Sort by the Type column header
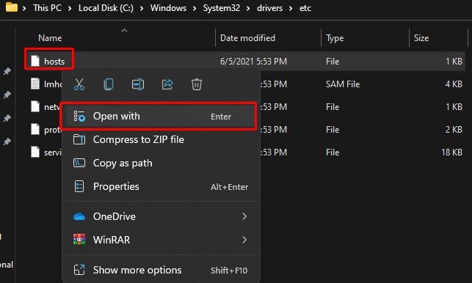Screen dimensions: 472x283 click(335, 38)
